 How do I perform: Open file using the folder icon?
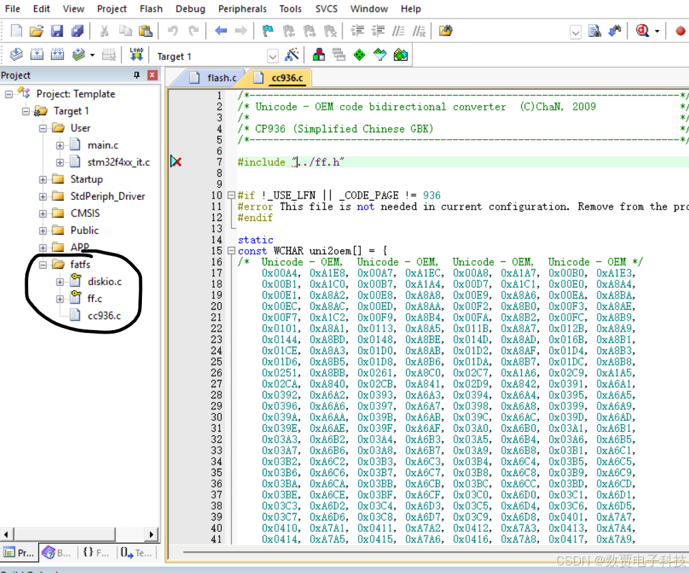tap(36, 31)
